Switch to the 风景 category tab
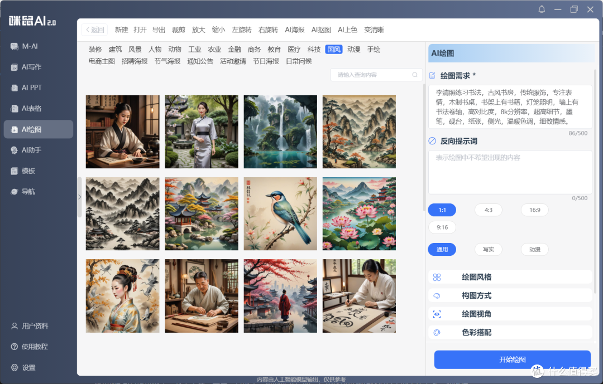This screenshot has height=384, width=603. pyautogui.click(x=135, y=50)
